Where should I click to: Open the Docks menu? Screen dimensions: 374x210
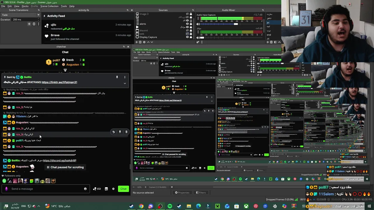[x=25, y=6]
